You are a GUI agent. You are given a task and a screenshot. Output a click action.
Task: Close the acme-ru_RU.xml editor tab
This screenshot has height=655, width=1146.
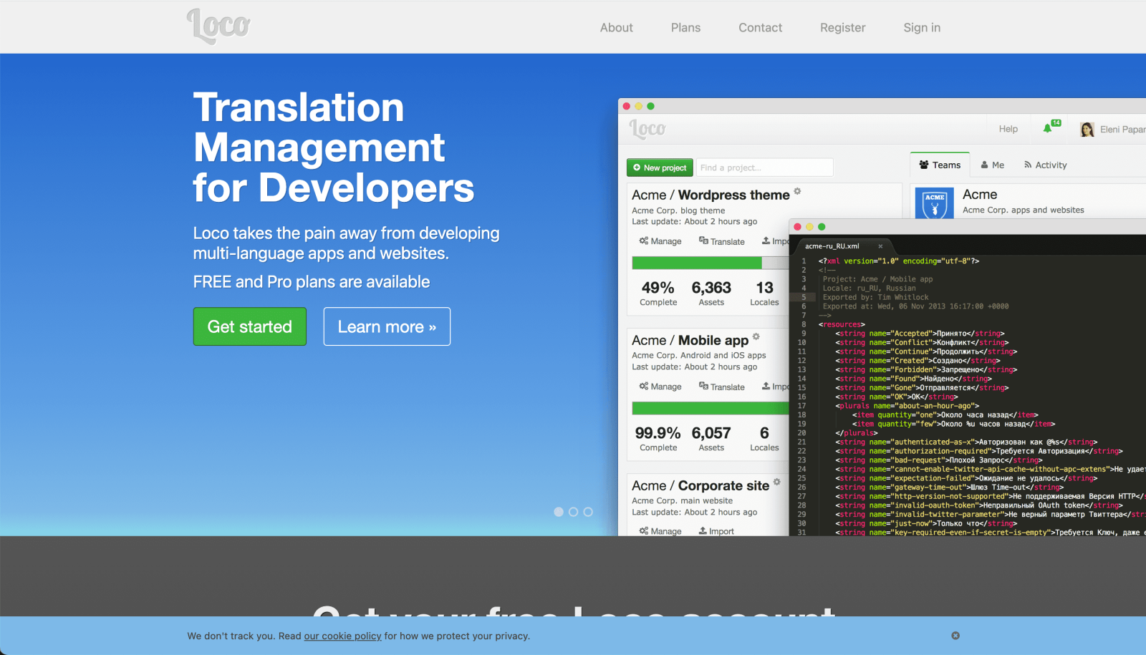point(880,246)
